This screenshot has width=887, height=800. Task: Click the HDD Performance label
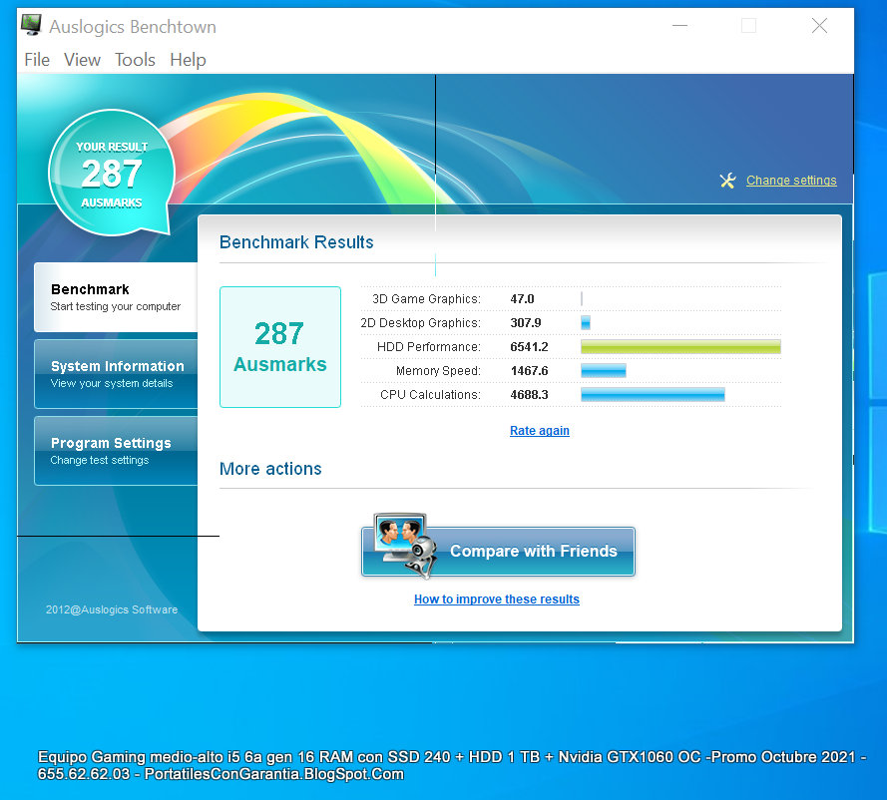tap(428, 347)
